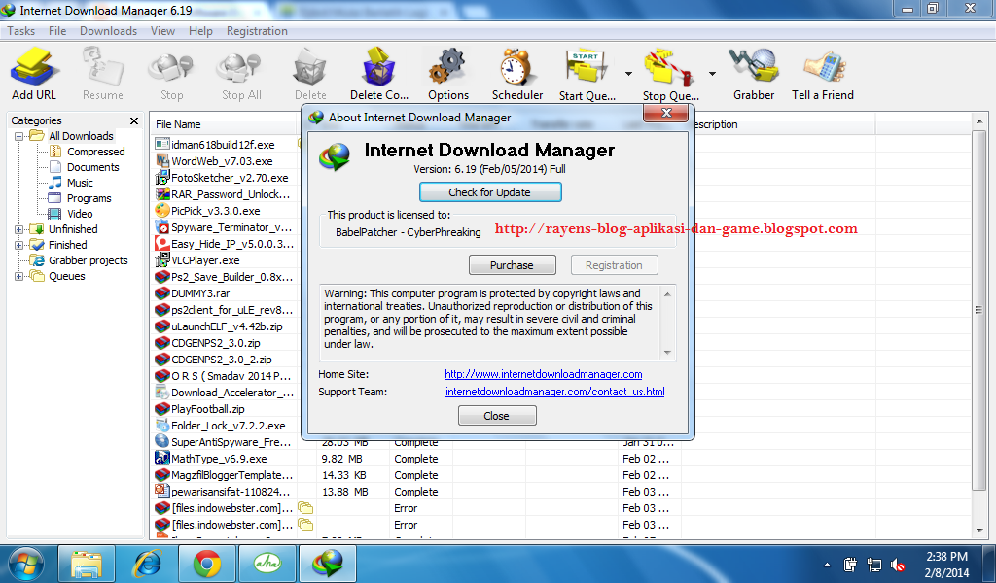Open the Help menu

[200, 31]
